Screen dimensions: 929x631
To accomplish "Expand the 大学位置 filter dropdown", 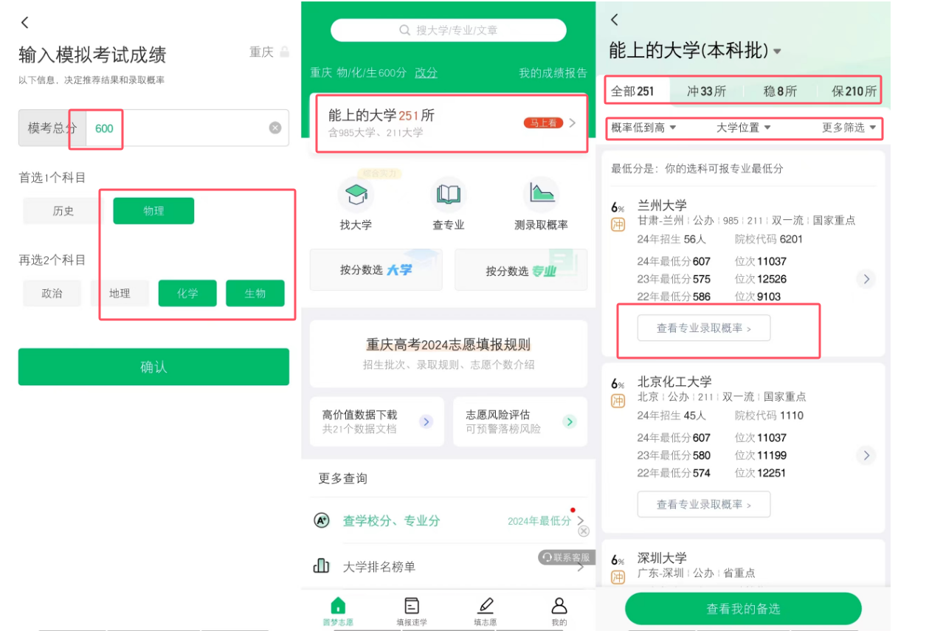I will (x=743, y=128).
